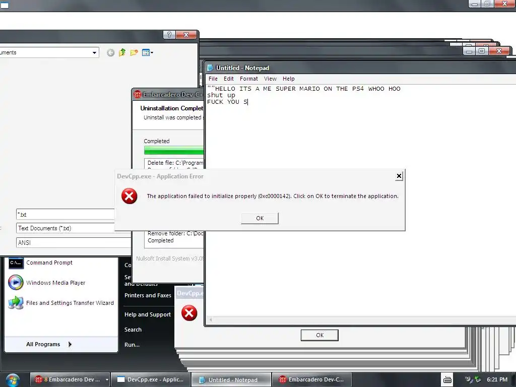Click the Notepad title bar icon

click(x=210, y=68)
